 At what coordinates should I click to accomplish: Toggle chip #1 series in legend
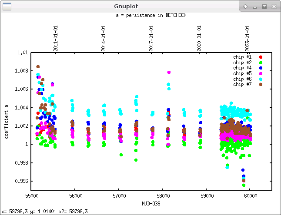click(243, 57)
